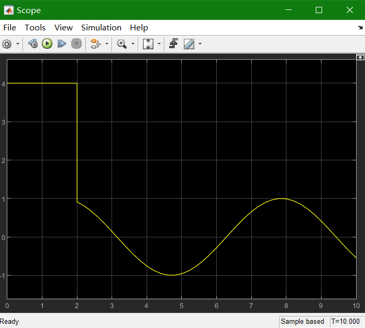Image resolution: width=365 pixels, height=328 pixels.
Task: Click the Stop simulation button
Action: [x=76, y=43]
